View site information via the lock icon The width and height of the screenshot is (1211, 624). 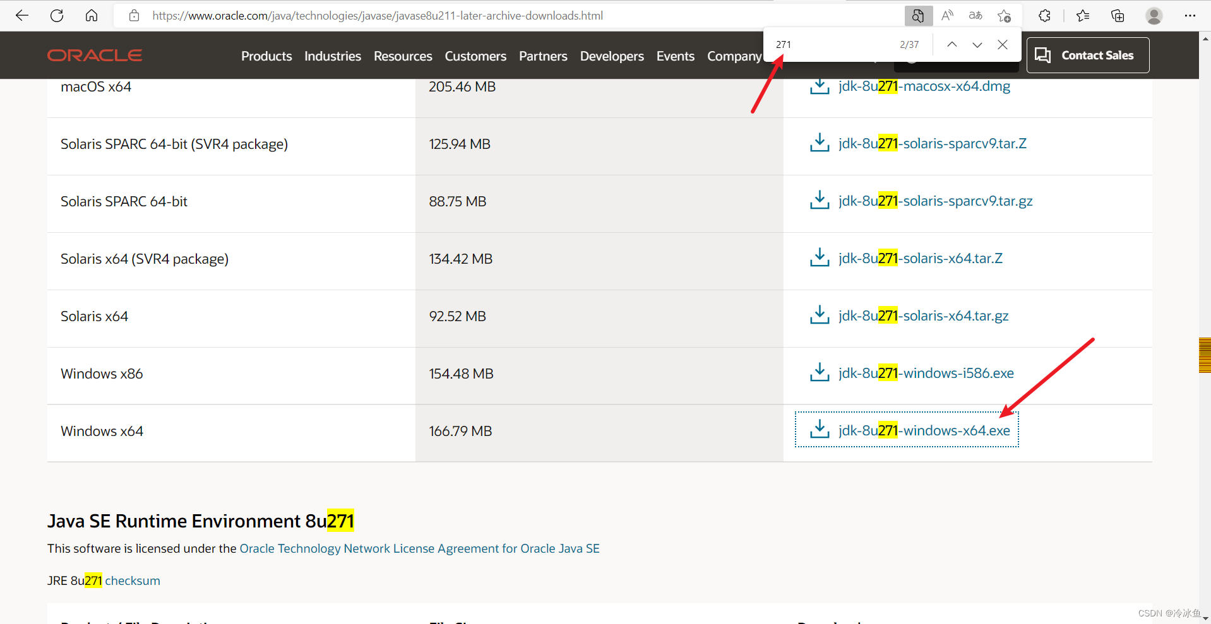(134, 16)
